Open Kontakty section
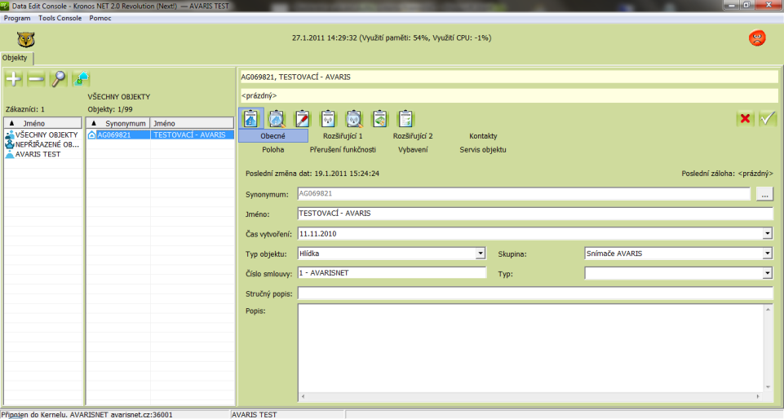The image size is (784, 419). click(483, 136)
